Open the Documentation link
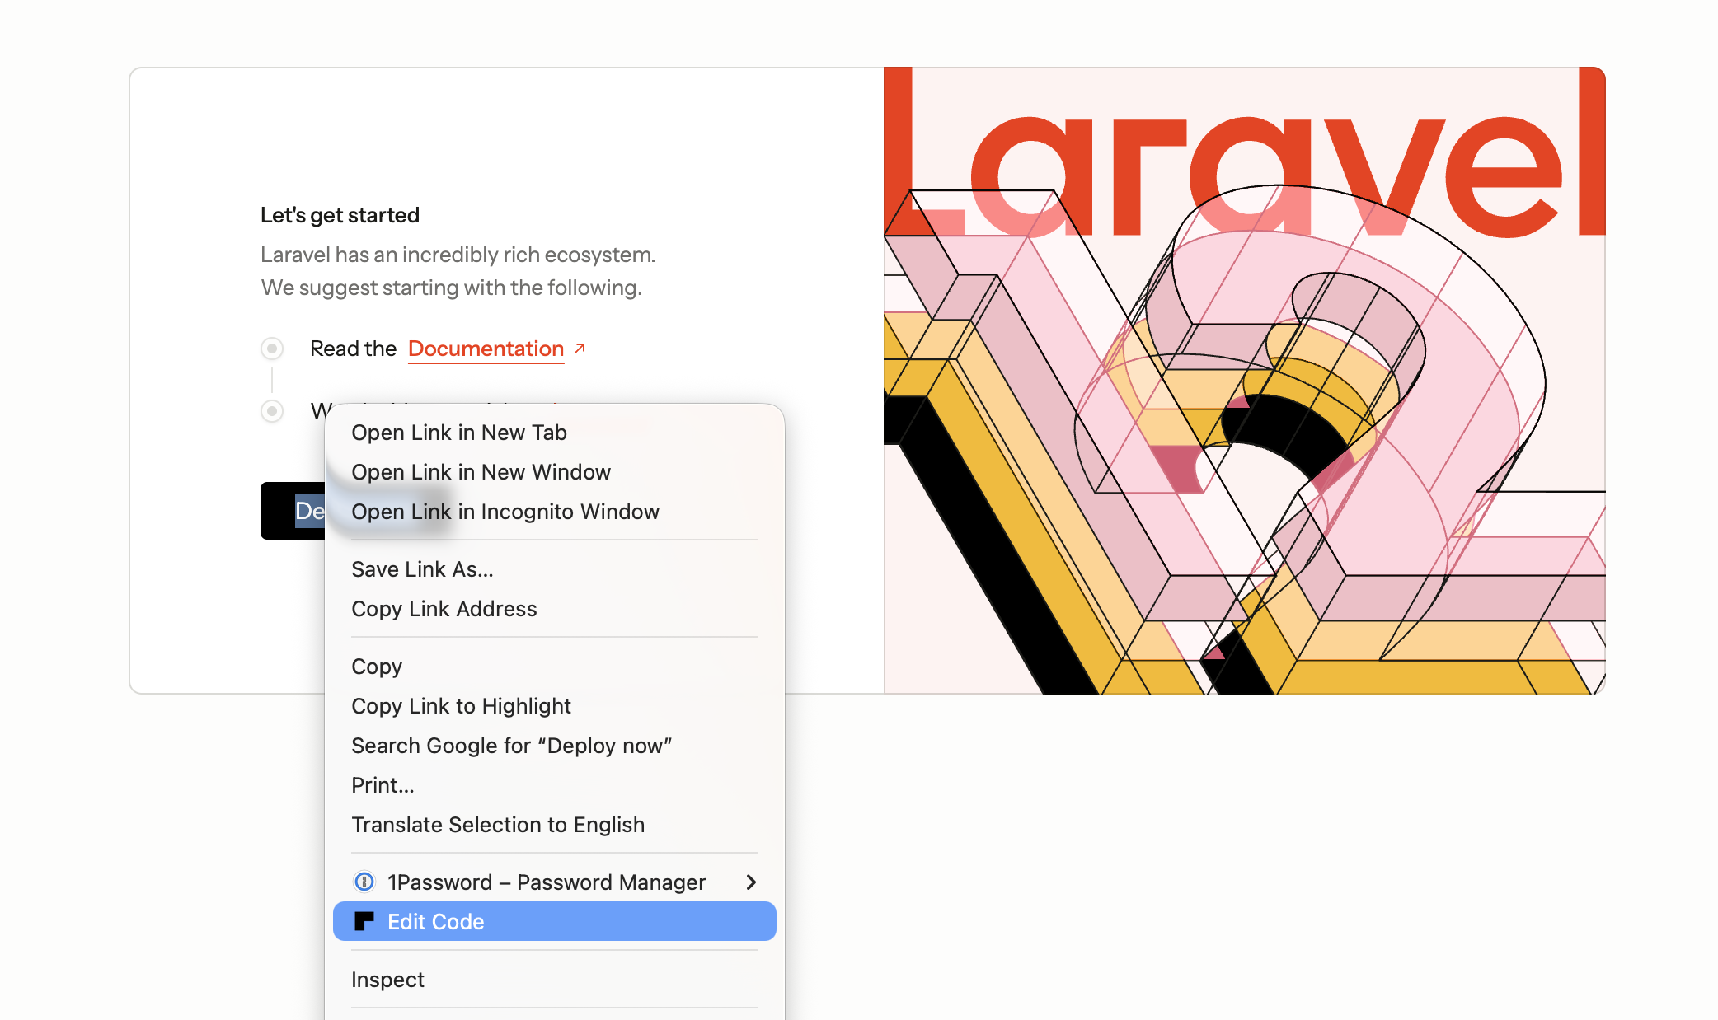Viewport: 1718px width, 1020px height. pyautogui.click(x=486, y=349)
